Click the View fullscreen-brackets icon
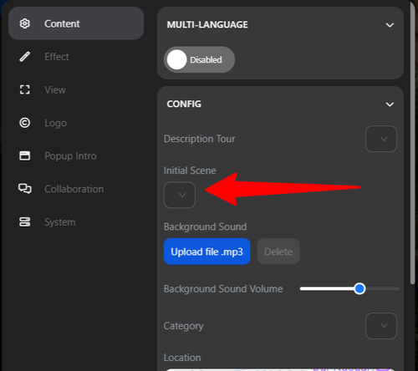Viewport: 418px width, 371px height. point(25,89)
